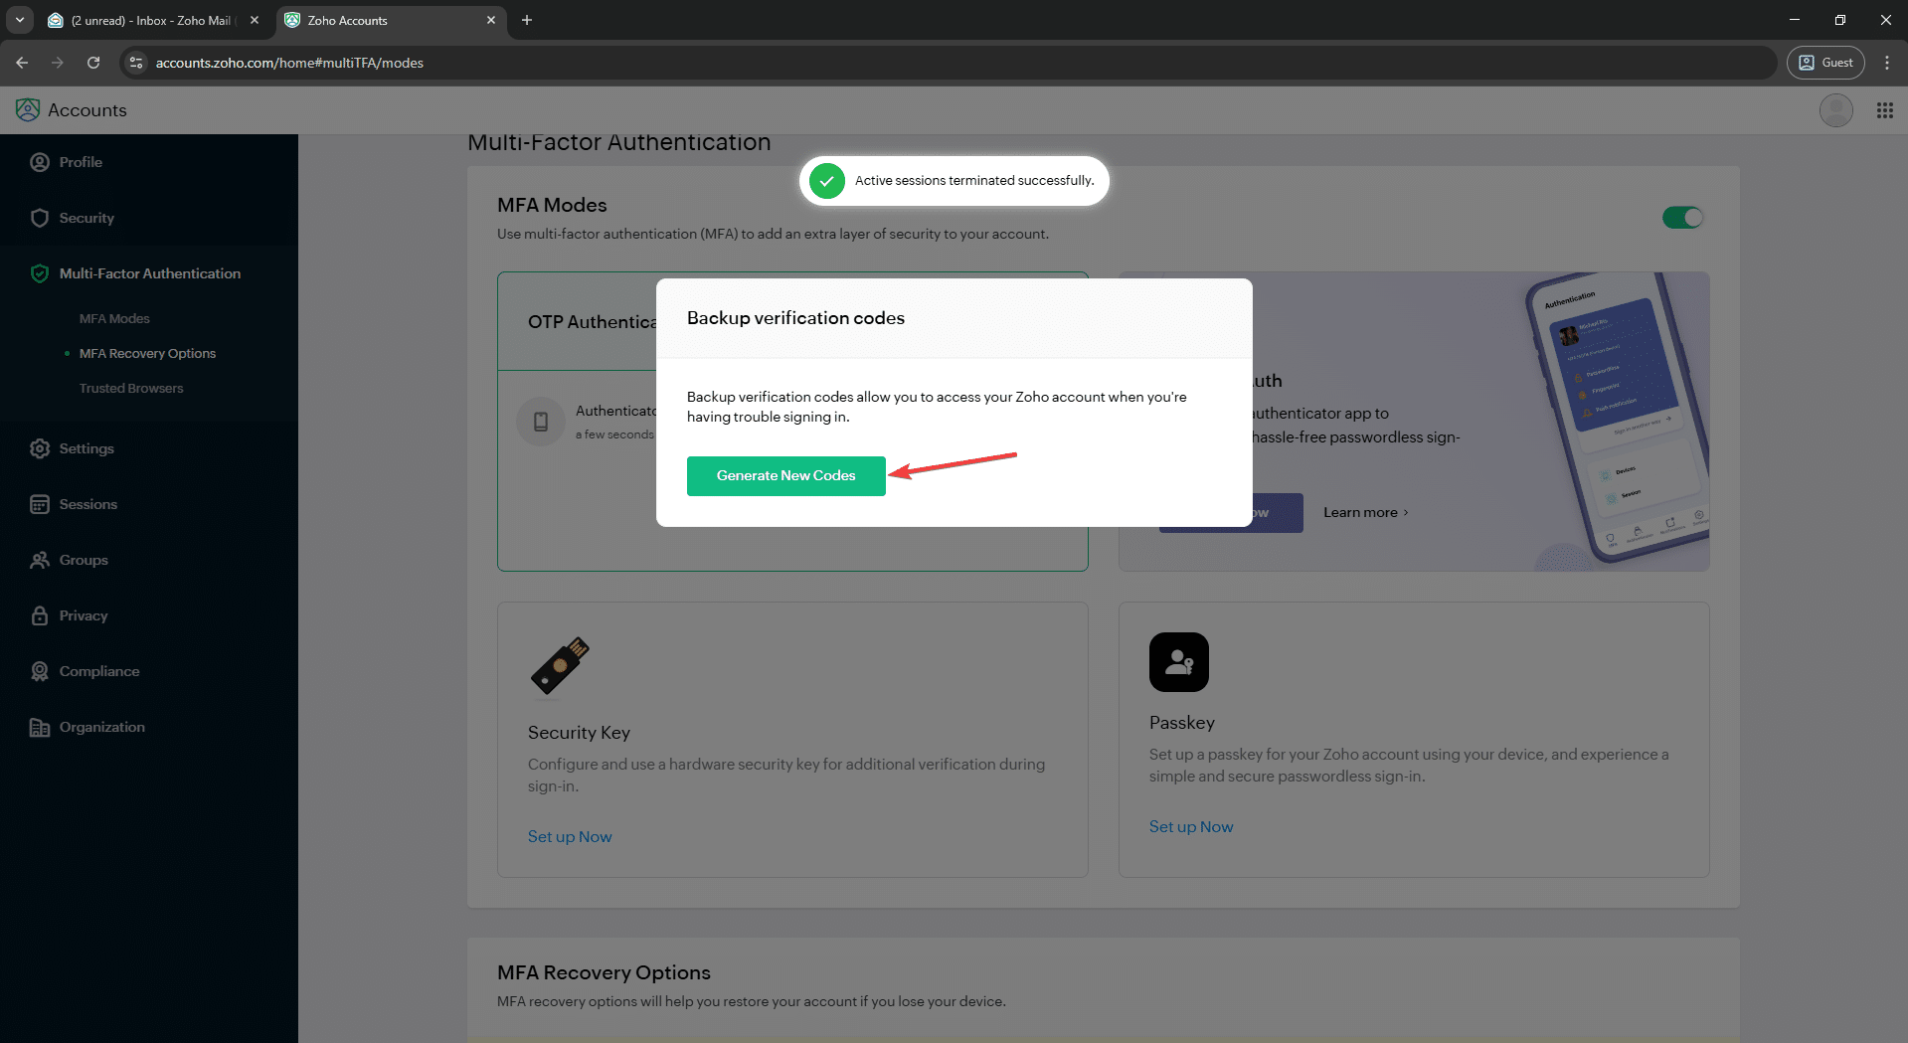The width and height of the screenshot is (1908, 1043).
Task: Click the Privacy lock icon
Action: (x=40, y=615)
